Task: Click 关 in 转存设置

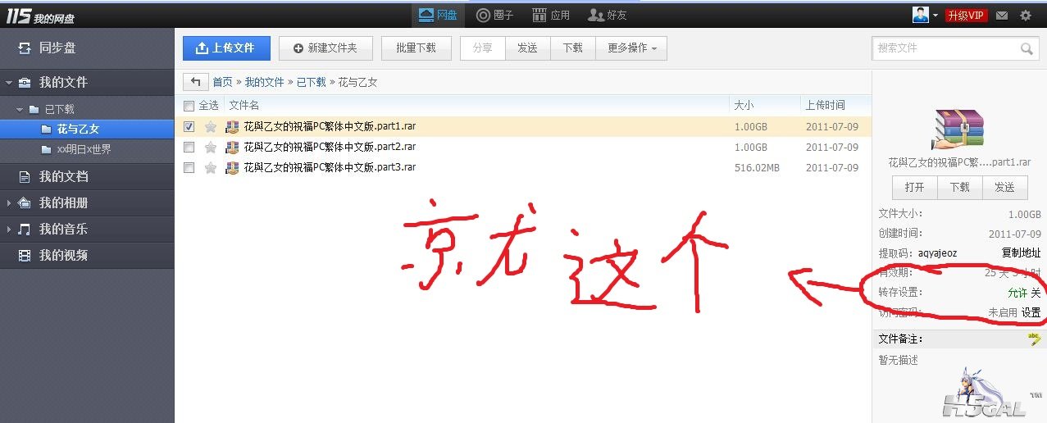Action: pos(1036,293)
